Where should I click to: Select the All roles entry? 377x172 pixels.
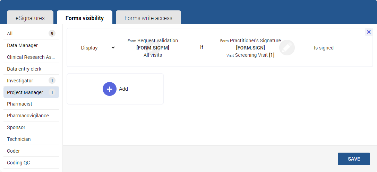tap(31, 34)
